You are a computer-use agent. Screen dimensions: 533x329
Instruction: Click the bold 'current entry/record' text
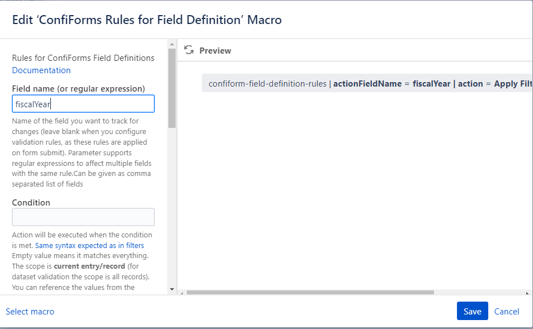click(x=89, y=266)
